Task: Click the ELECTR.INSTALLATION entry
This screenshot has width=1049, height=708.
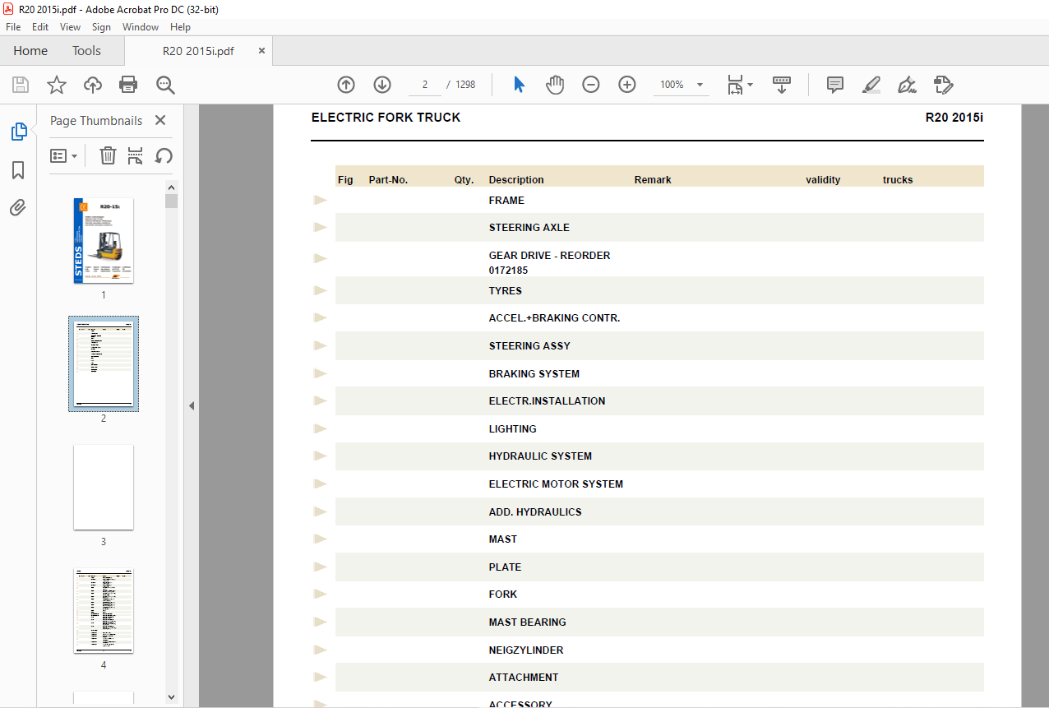Action: pos(547,400)
